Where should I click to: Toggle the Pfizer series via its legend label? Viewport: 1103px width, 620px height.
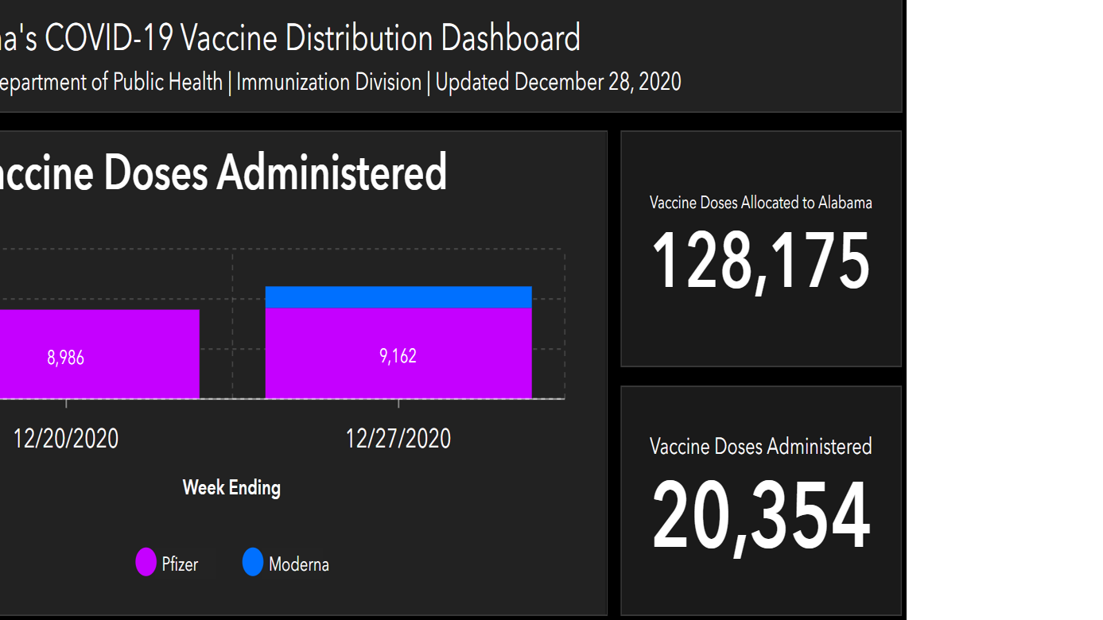pyautogui.click(x=180, y=564)
